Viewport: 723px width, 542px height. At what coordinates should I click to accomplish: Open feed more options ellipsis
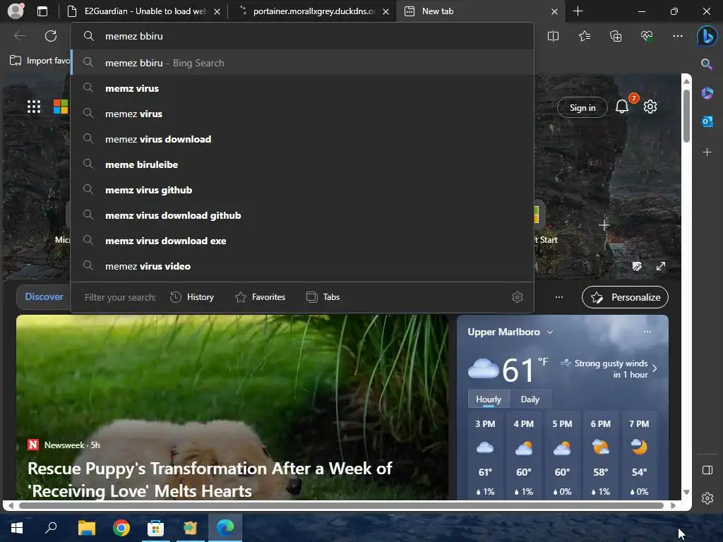(559, 297)
